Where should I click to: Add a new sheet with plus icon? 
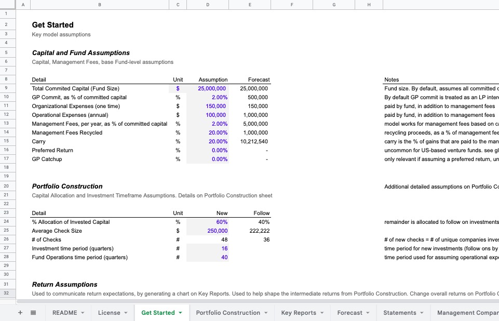pyautogui.click(x=20, y=313)
